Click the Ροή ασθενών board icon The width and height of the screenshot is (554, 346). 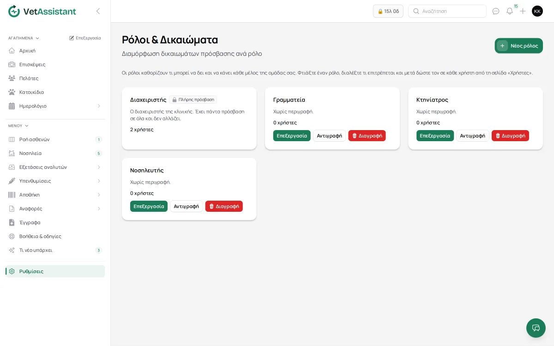tap(12, 139)
